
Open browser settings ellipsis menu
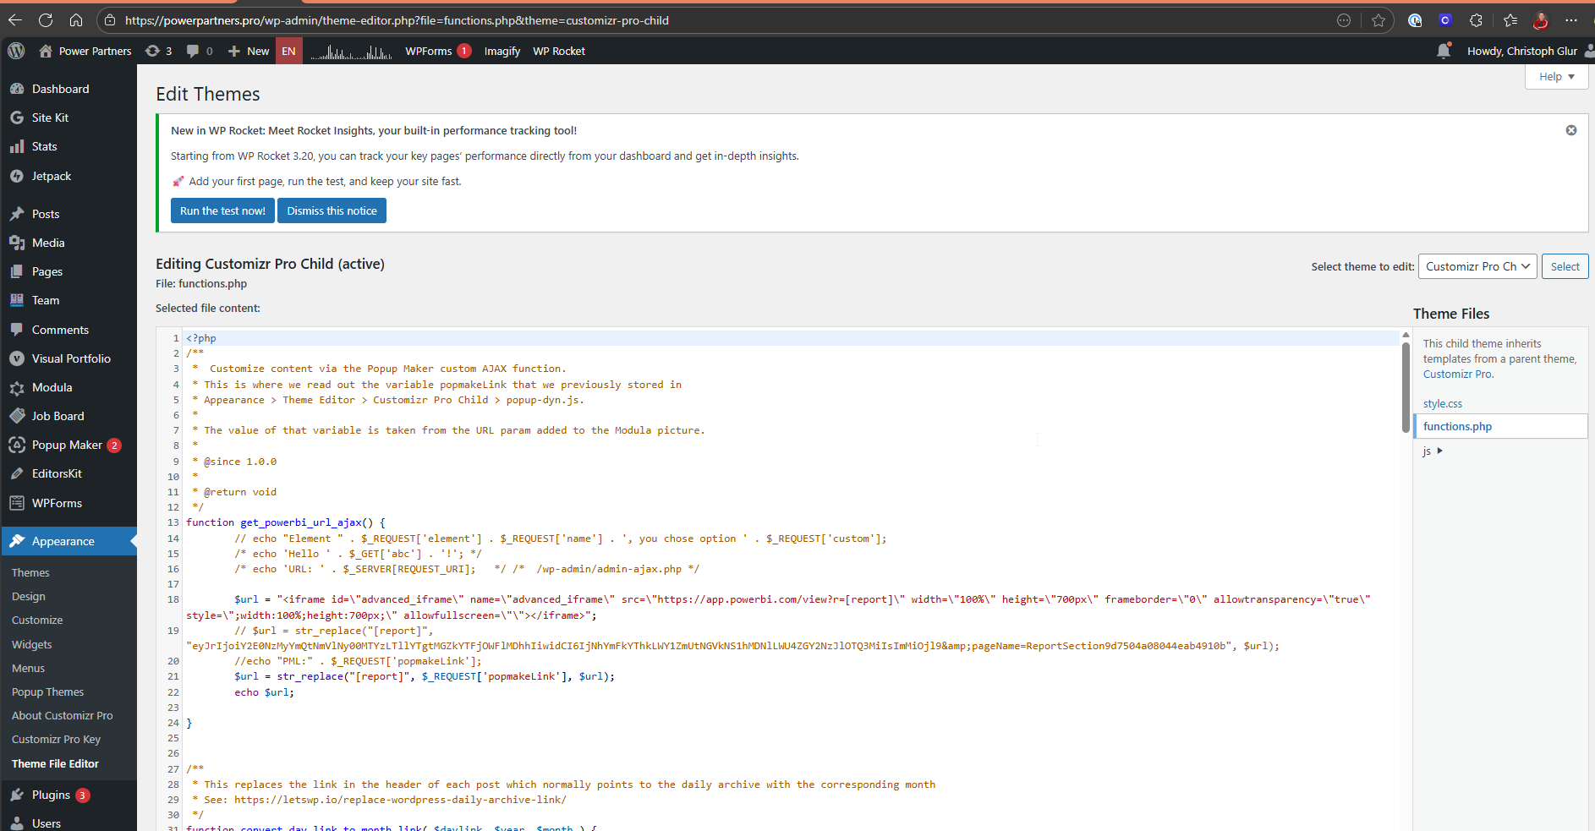1571,20
